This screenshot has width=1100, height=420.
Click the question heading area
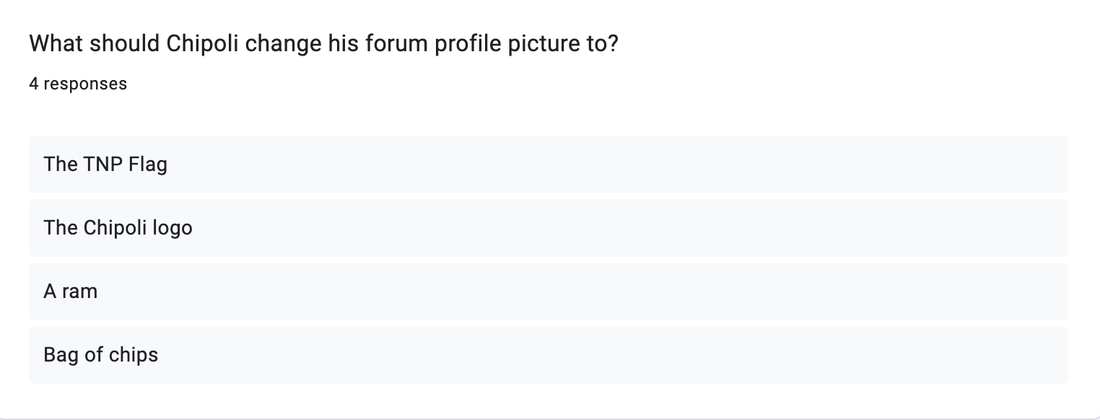click(323, 43)
